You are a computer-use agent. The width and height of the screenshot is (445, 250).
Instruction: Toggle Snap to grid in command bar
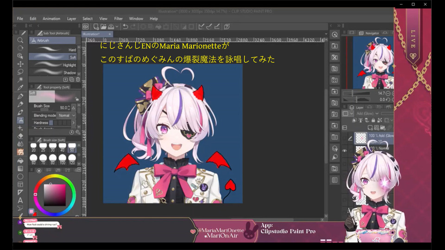coord(217,27)
